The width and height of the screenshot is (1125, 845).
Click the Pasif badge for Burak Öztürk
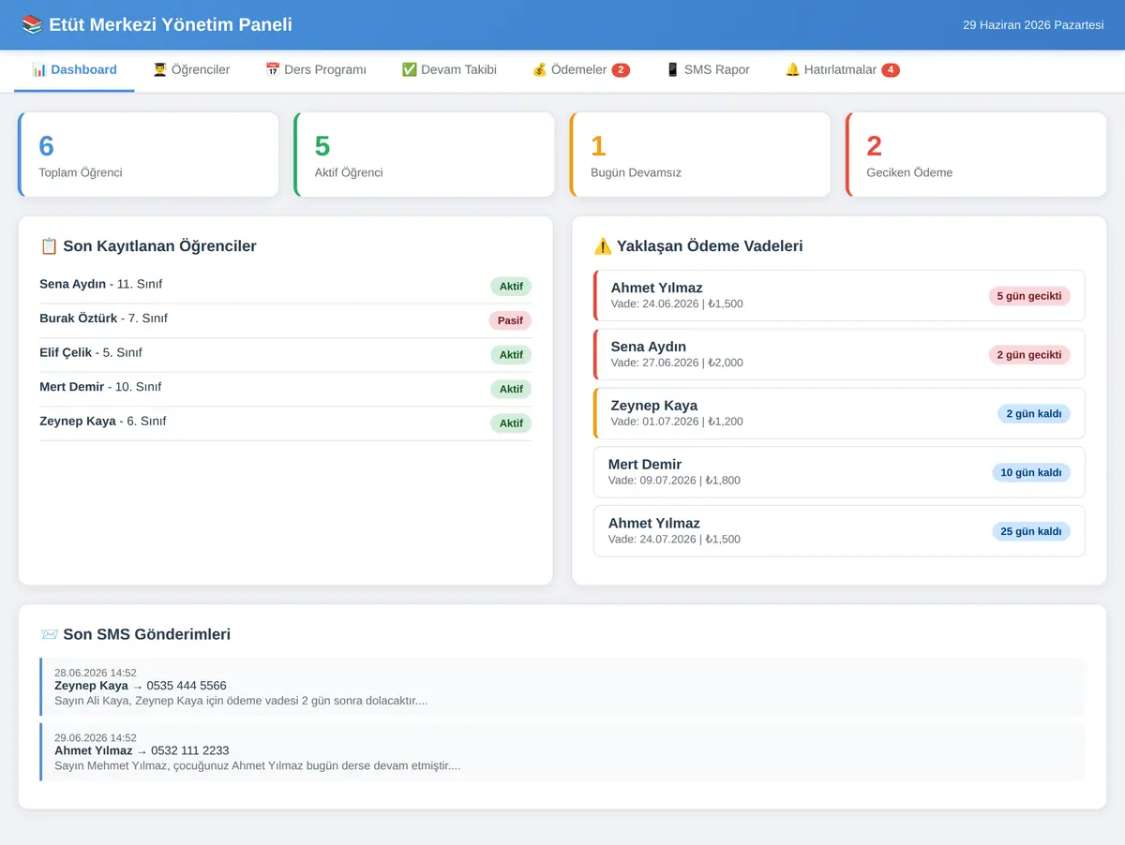coord(510,320)
